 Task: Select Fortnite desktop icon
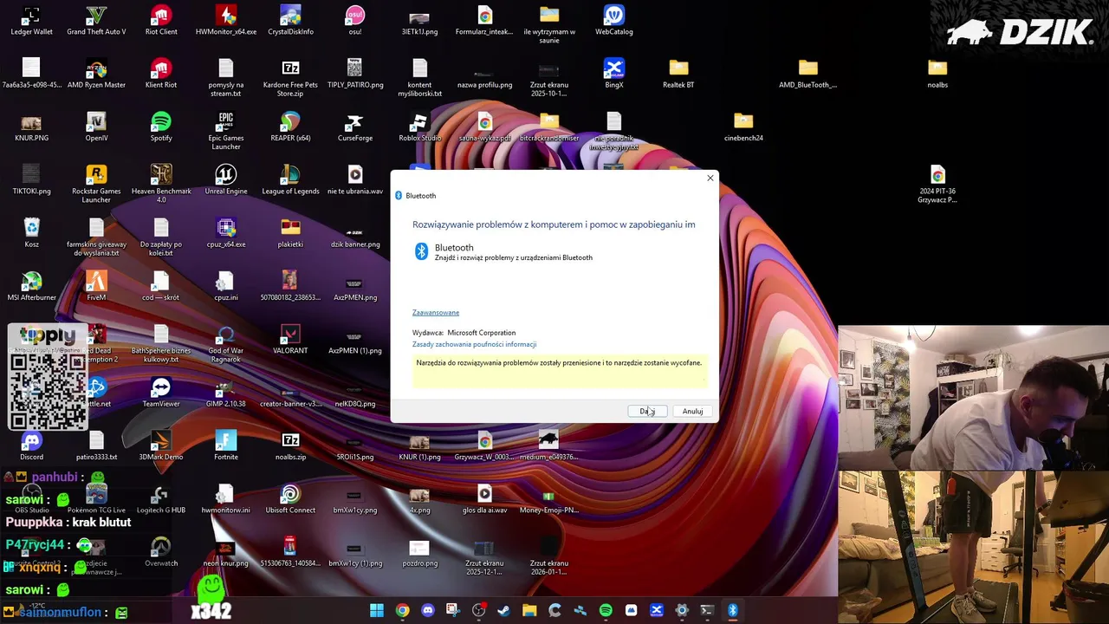coord(226,445)
